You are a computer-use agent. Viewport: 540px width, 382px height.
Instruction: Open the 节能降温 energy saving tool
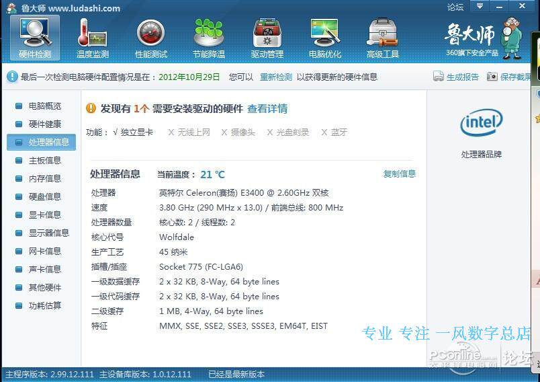pos(209,38)
